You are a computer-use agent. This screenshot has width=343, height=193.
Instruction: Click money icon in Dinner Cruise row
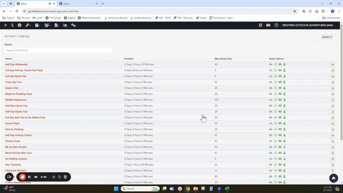pyautogui.click(x=280, y=141)
